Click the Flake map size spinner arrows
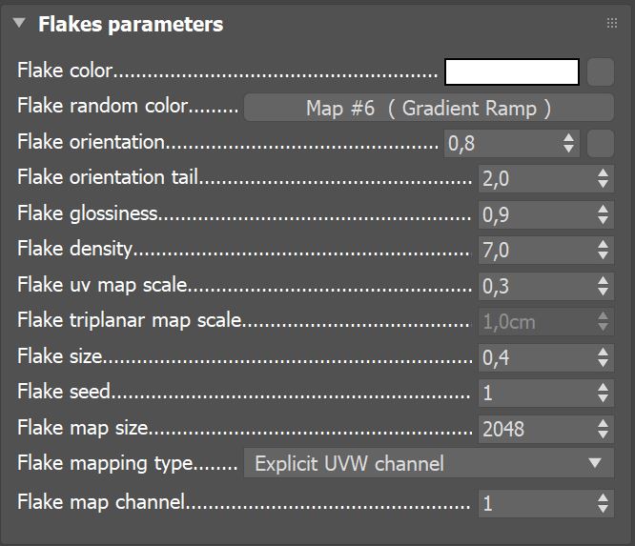The image size is (635, 546). [603, 429]
